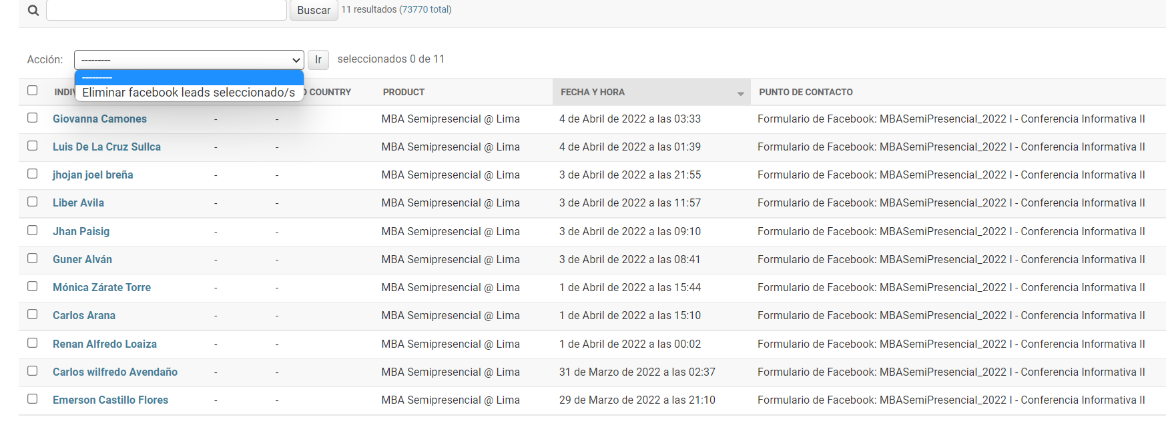Click the Ir action button
1166x429 pixels.
click(x=318, y=59)
